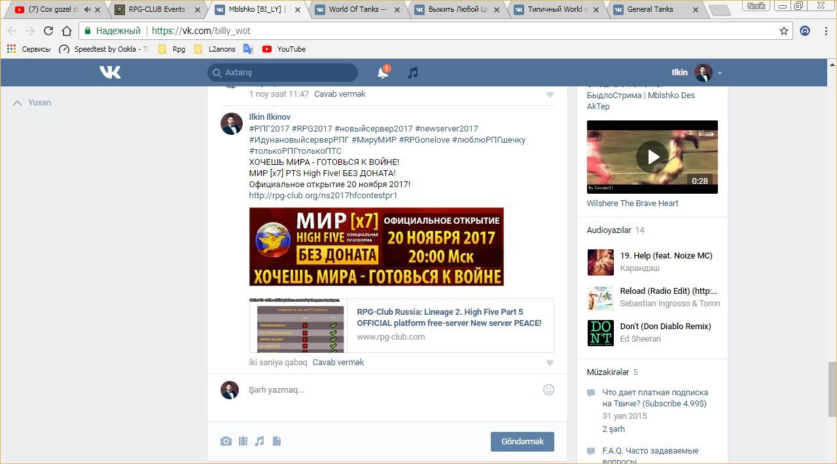Open the #РПГ2017 hashtag
This screenshot has width=837, height=464.
269,128
